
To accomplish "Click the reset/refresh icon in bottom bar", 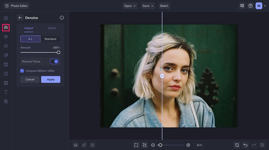I will coord(237,145).
